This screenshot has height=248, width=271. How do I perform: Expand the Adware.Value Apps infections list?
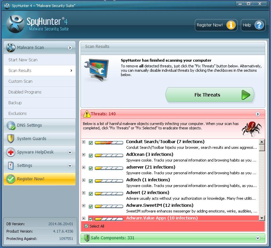[84, 218]
